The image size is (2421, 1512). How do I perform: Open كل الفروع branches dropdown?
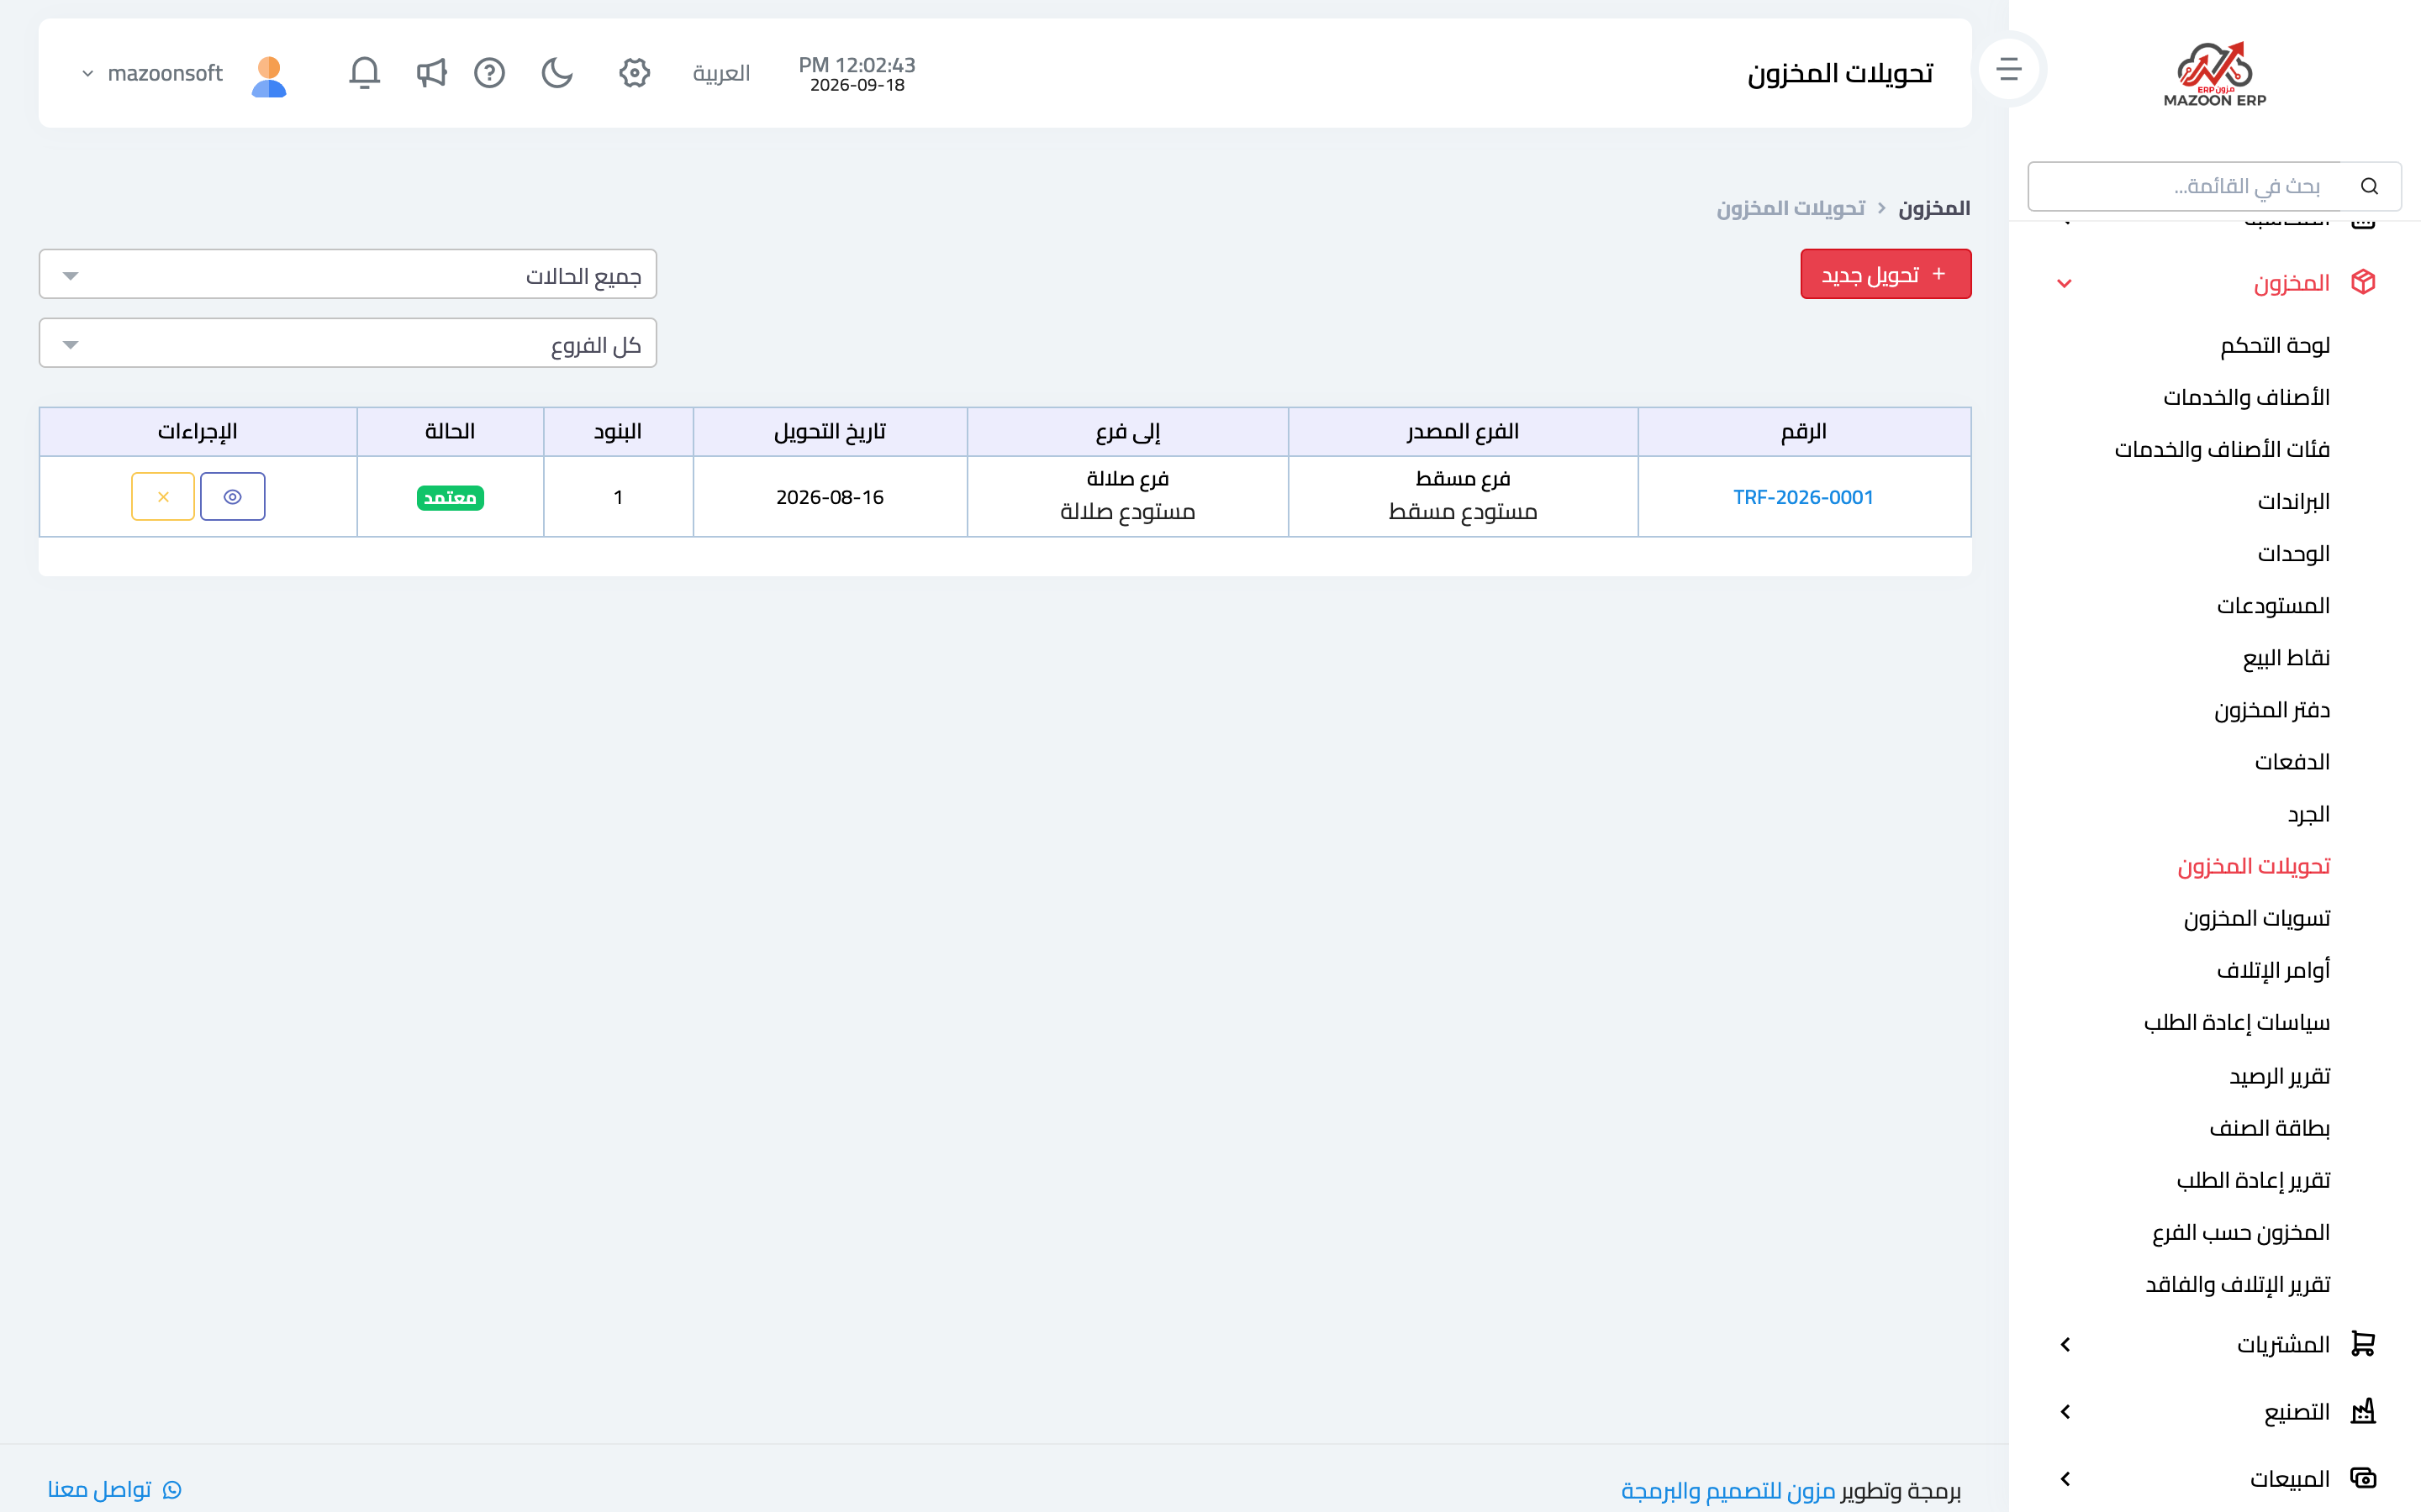pyautogui.click(x=347, y=343)
